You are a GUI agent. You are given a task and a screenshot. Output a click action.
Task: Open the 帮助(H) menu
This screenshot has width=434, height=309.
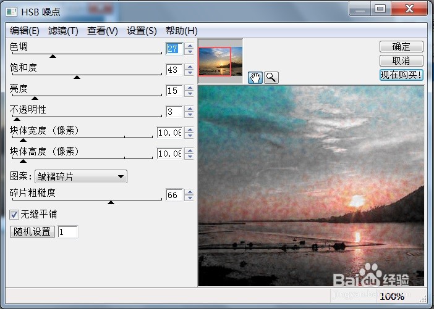(182, 31)
